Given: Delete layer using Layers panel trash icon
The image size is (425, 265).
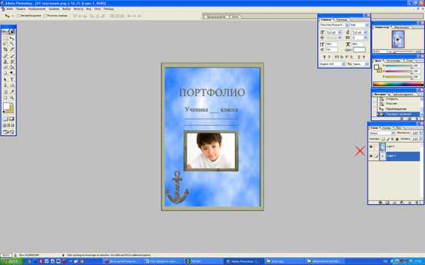Looking at the screenshot, I should [417, 202].
